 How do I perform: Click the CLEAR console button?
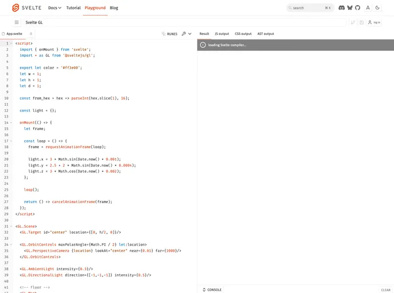coord(386,290)
